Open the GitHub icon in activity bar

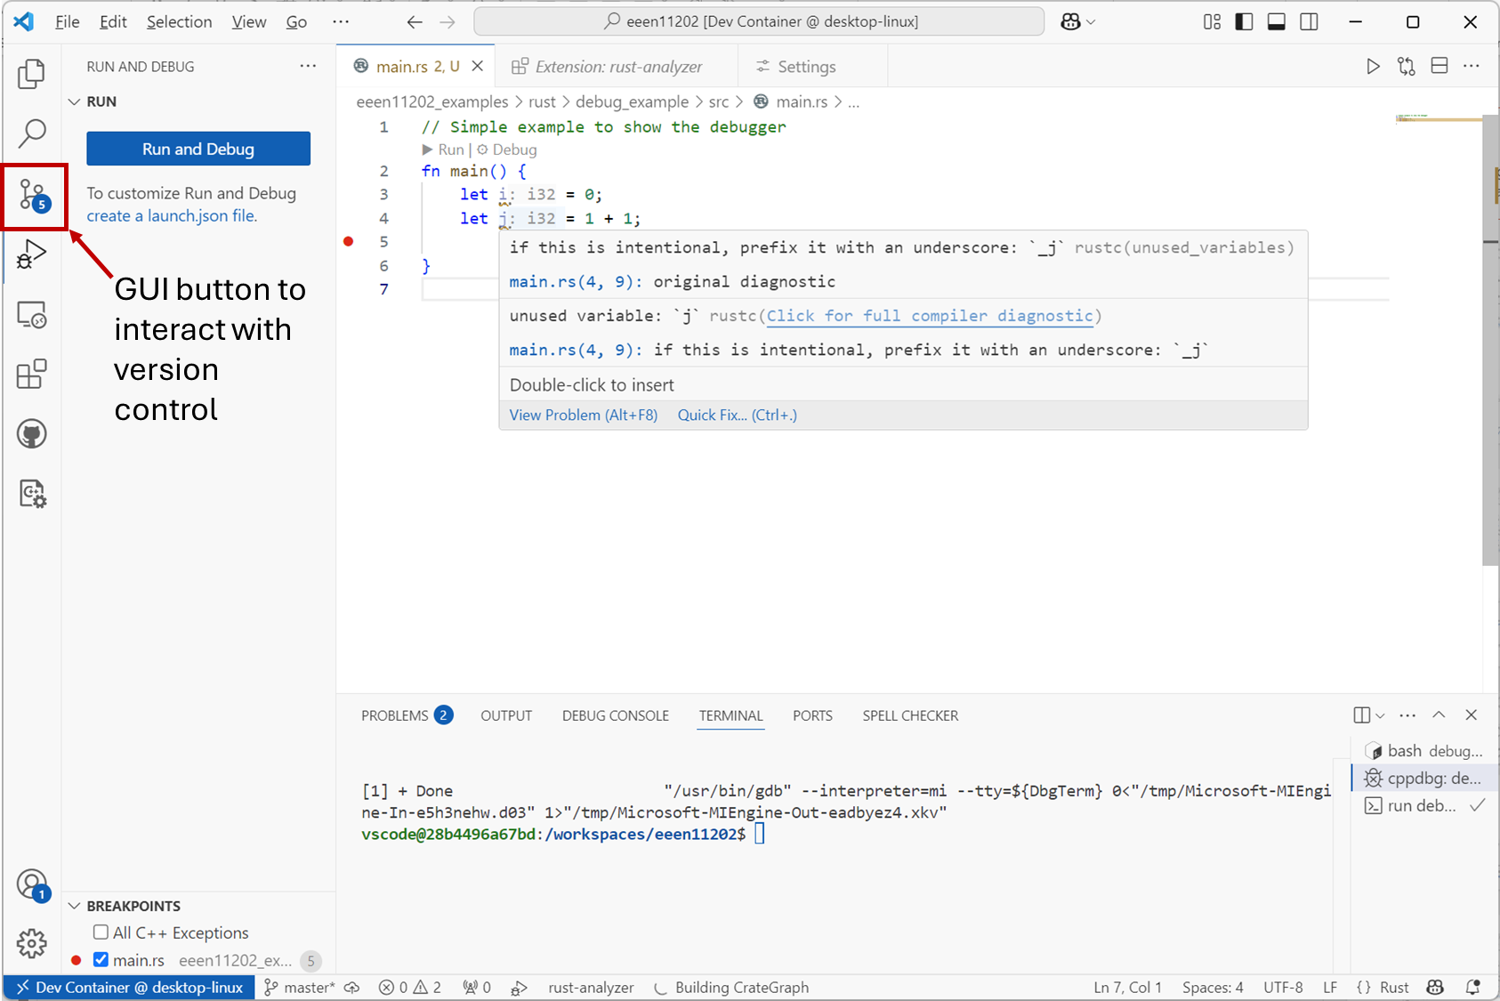click(x=32, y=434)
